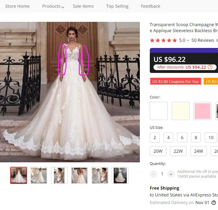The height and width of the screenshot is (210, 218).
Task: Select US size 4
Action: click(x=168, y=137)
